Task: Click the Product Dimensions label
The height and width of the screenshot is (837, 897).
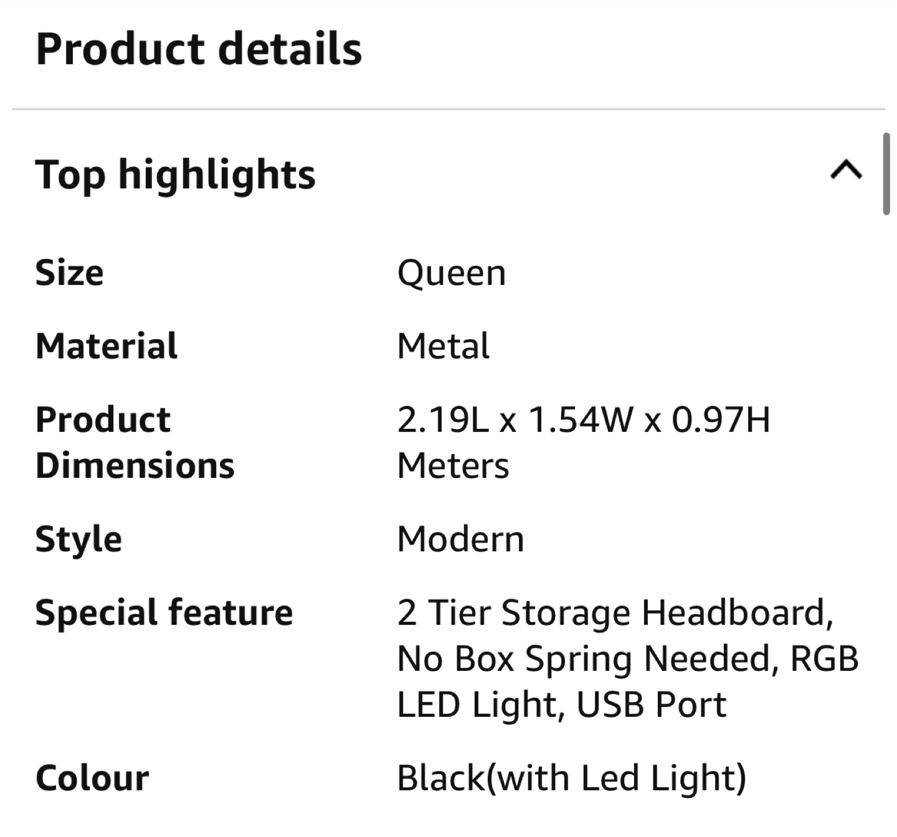Action: pos(135,442)
